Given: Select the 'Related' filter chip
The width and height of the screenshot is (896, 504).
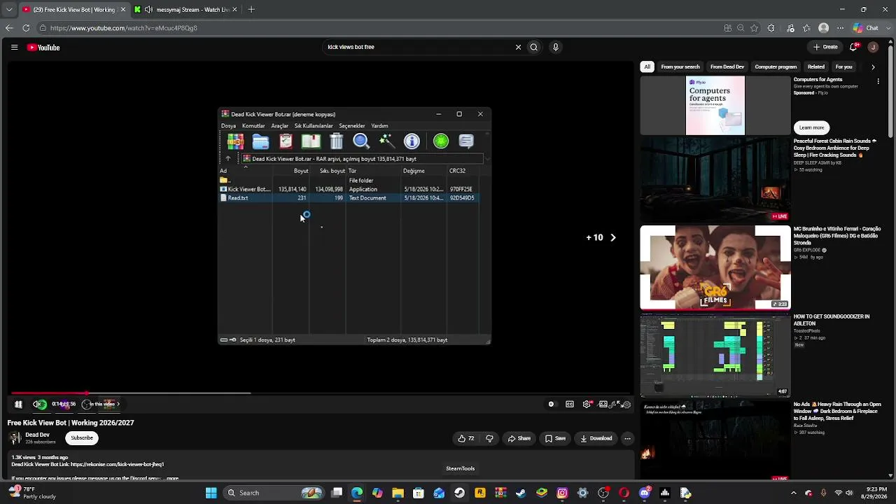Looking at the screenshot, I should tap(816, 66).
